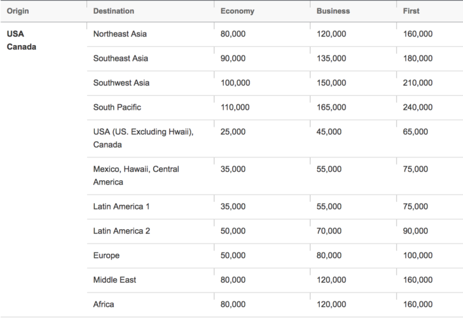Viewport: 463px width, 318px height.
Task: Click Northeast Asia Business value 120,000
Action: (x=332, y=34)
